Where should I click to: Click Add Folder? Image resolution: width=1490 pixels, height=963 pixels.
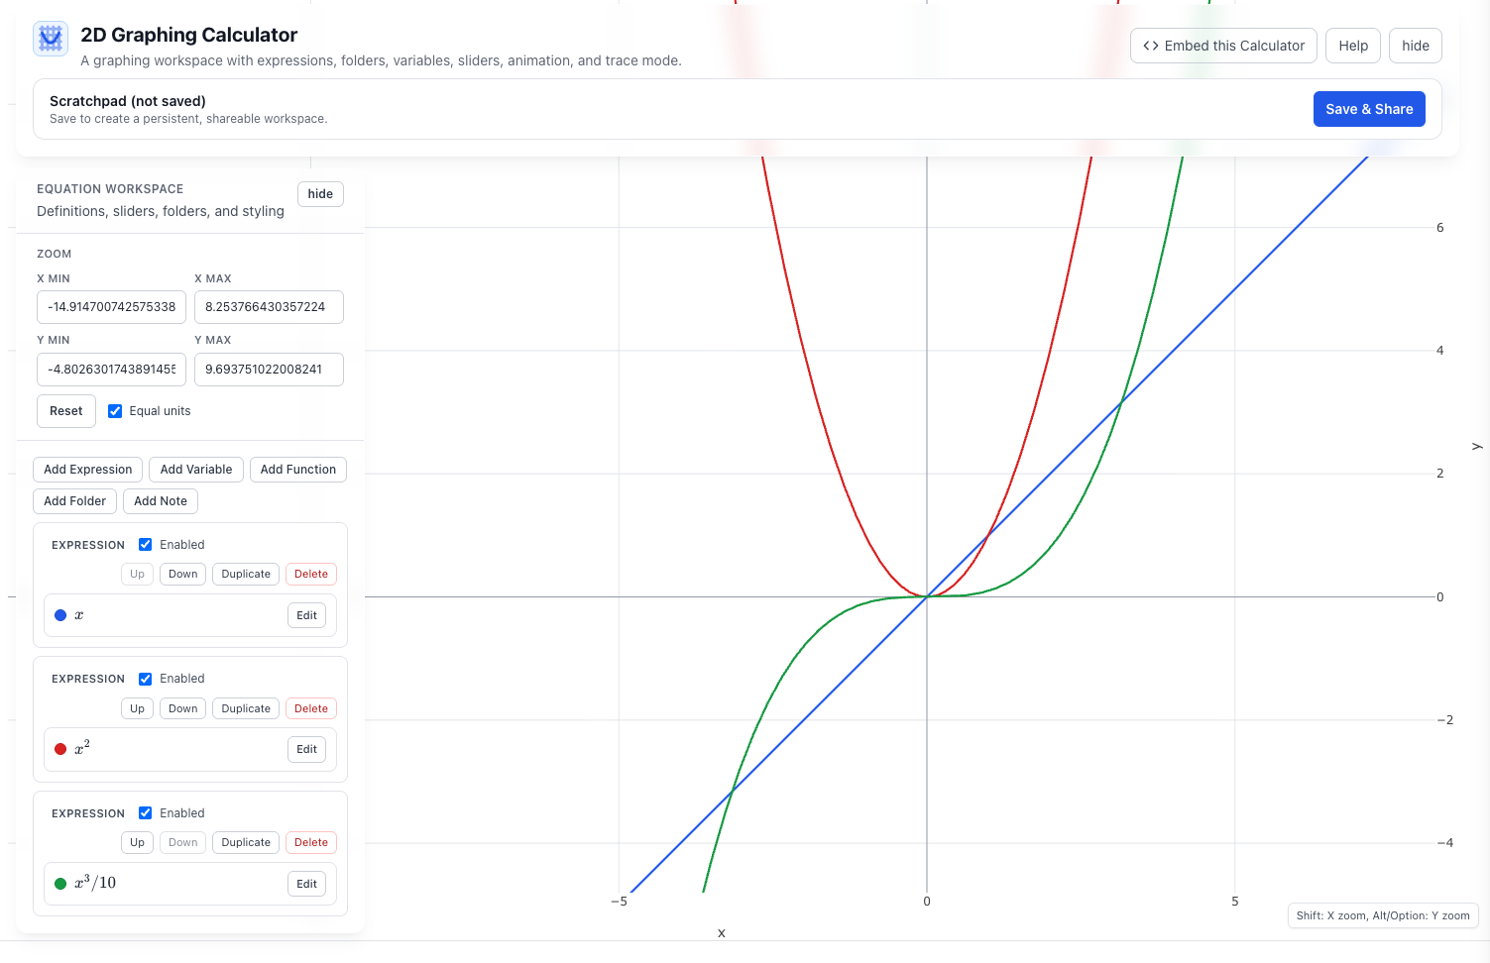(74, 501)
